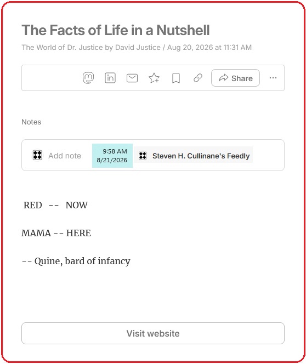Open Steven H. Cullinane's Feedly link
Screen dimensions: 306x364
[201, 156]
